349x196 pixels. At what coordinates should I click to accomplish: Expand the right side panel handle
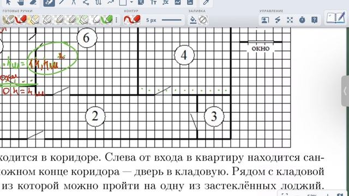pyautogui.click(x=345, y=91)
